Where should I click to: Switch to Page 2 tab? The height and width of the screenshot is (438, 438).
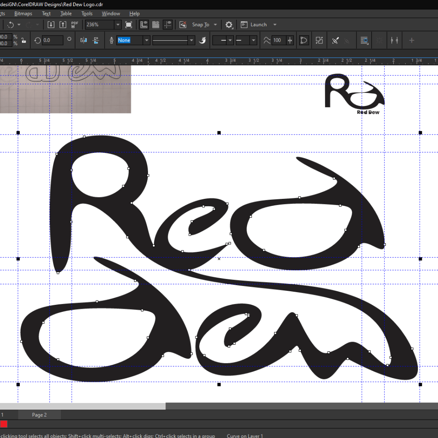[x=39, y=415]
